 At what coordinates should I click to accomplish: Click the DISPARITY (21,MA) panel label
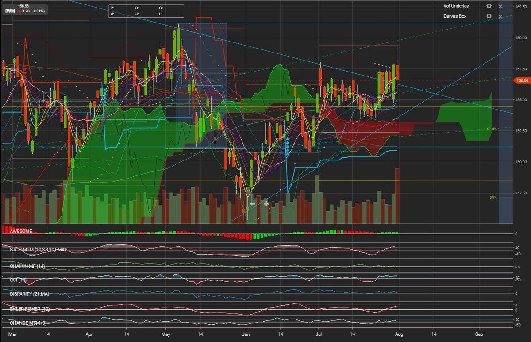click(29, 293)
